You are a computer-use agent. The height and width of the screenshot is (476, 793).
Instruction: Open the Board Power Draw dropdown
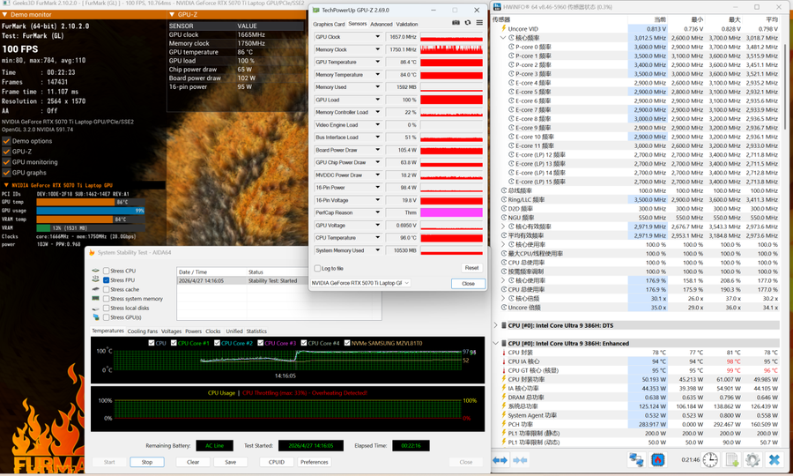[x=377, y=150]
